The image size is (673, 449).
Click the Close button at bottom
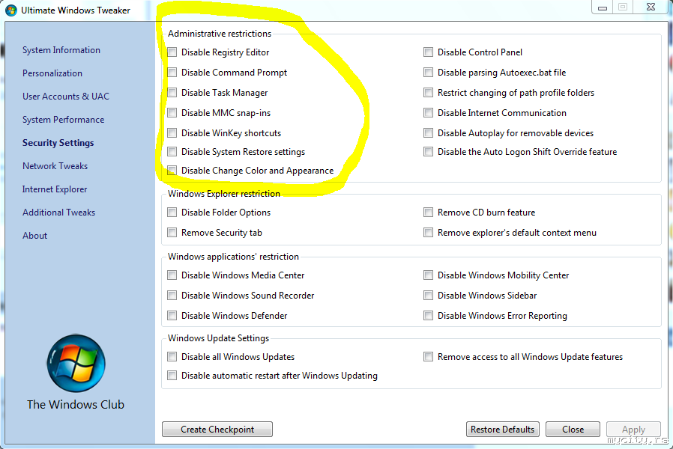click(573, 430)
